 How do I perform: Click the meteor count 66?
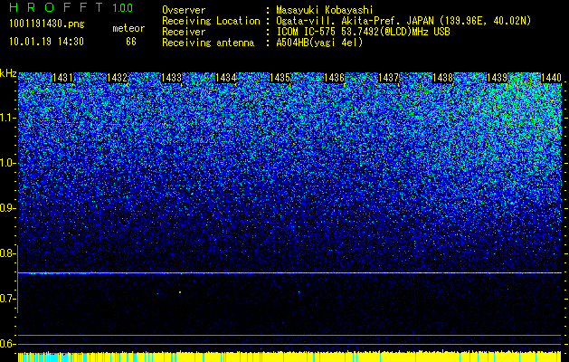(x=131, y=42)
